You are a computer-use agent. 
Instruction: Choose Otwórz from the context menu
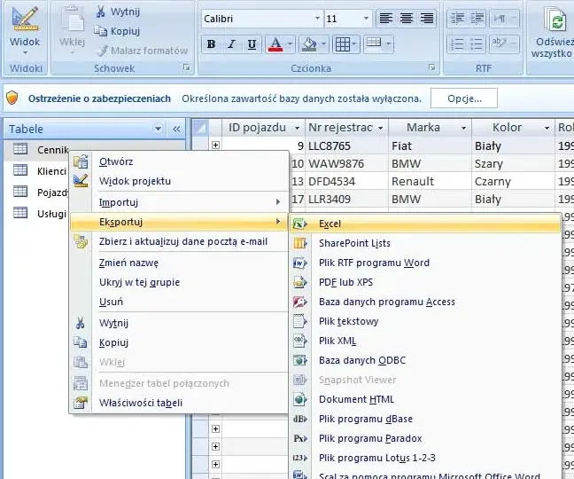tap(178, 161)
